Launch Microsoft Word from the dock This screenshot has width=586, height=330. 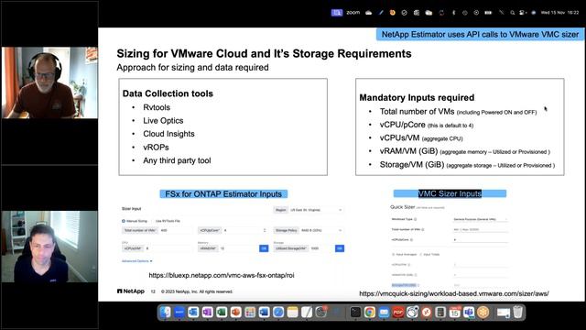point(265,313)
